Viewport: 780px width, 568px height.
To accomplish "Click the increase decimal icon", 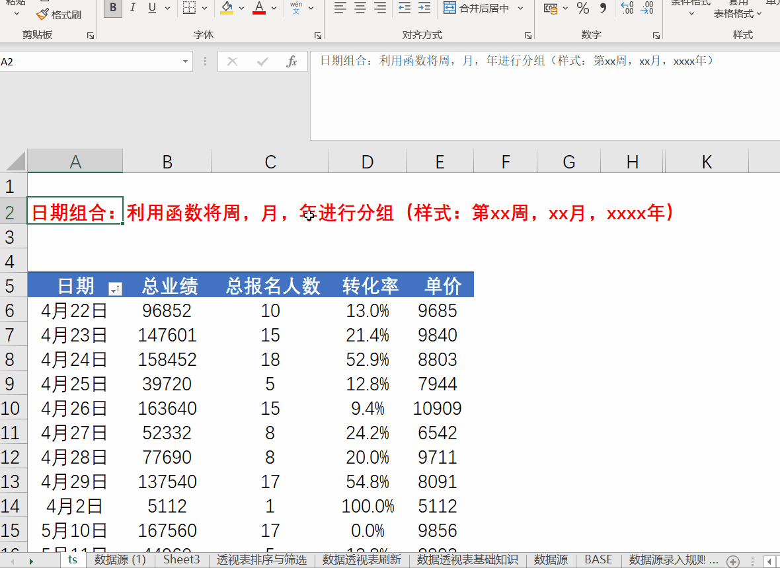I will [627, 8].
